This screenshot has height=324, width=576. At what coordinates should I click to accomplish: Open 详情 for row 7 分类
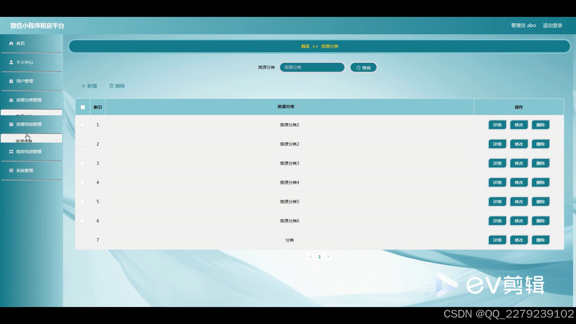coord(497,240)
